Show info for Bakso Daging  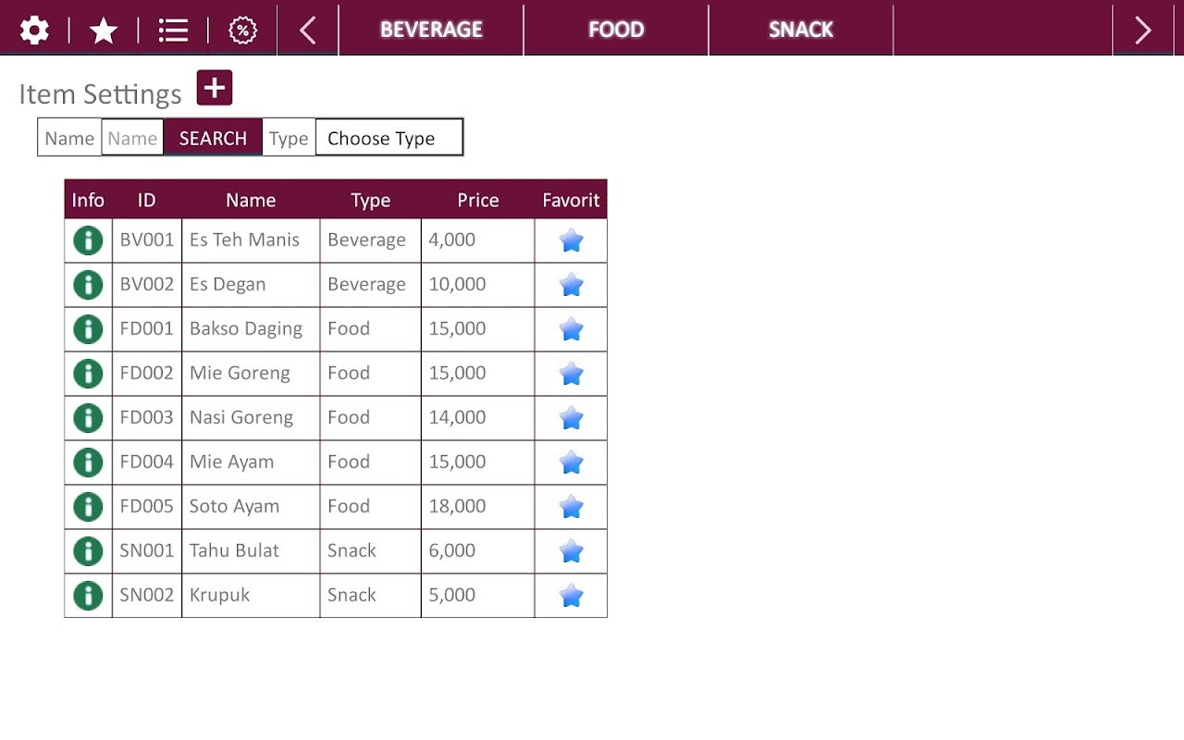click(88, 329)
